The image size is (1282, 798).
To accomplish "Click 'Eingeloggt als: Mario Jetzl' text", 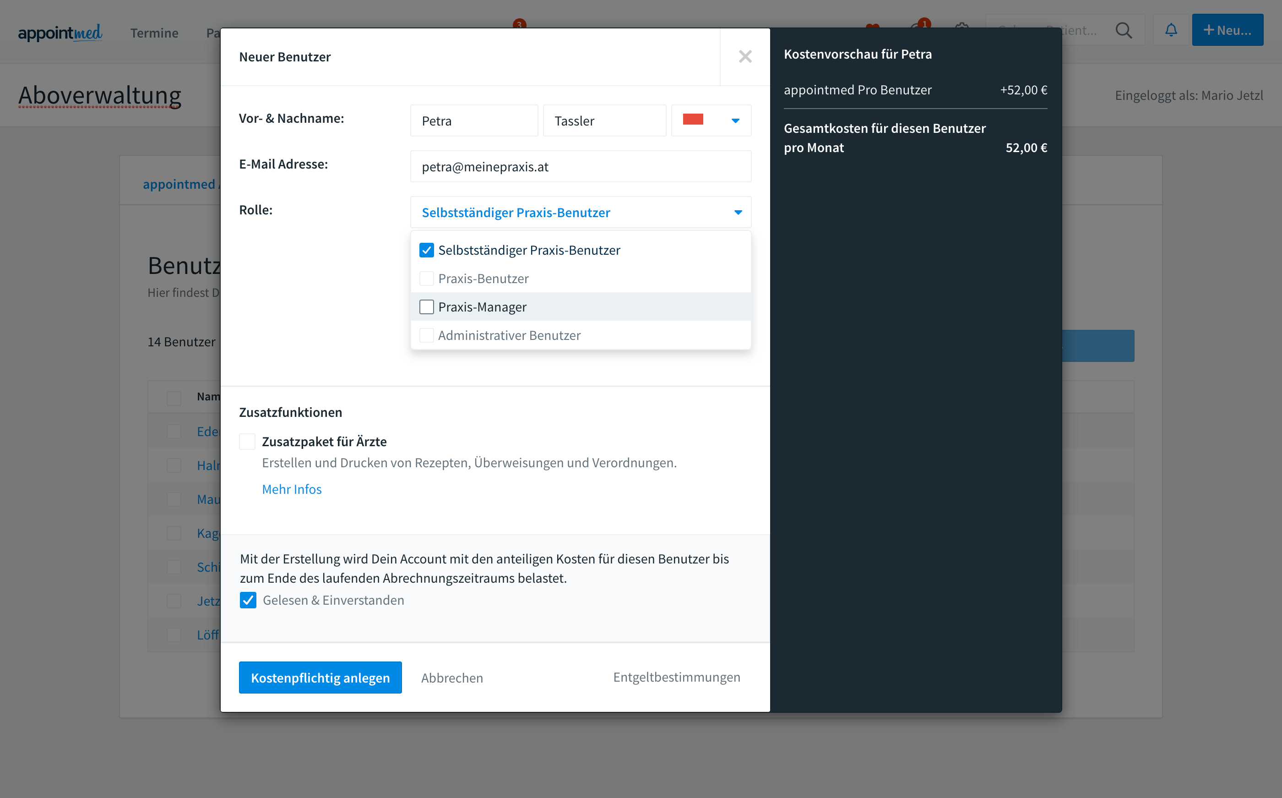I will pyautogui.click(x=1189, y=96).
